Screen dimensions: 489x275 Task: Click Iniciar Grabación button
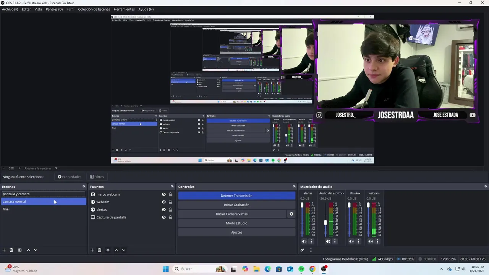(x=236, y=205)
